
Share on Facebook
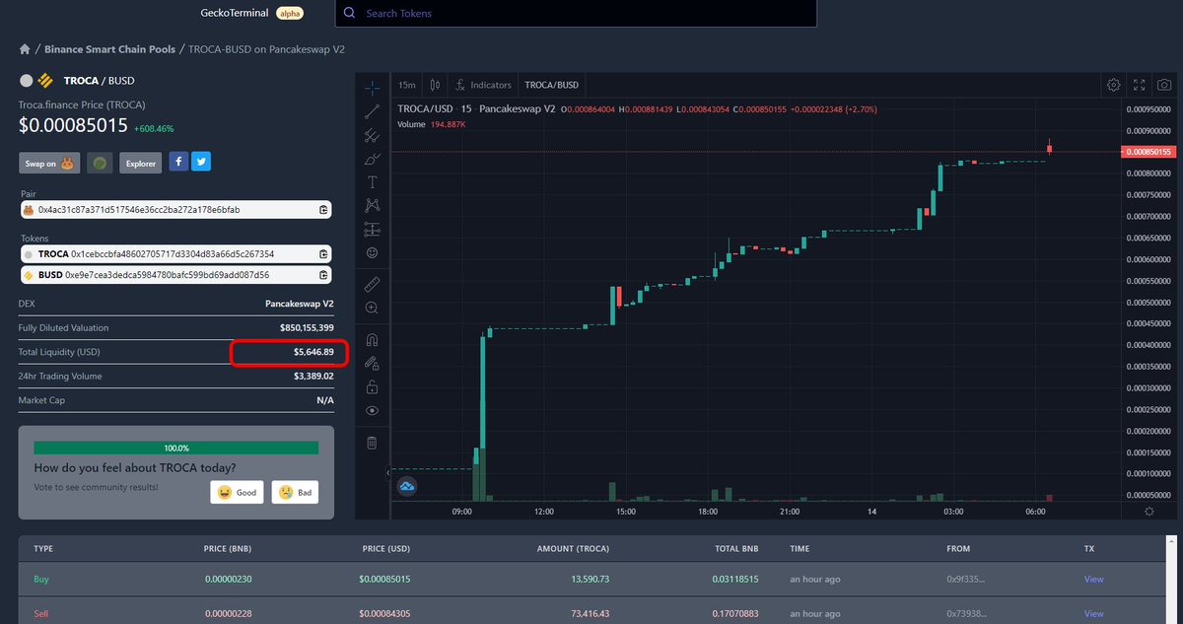click(178, 162)
